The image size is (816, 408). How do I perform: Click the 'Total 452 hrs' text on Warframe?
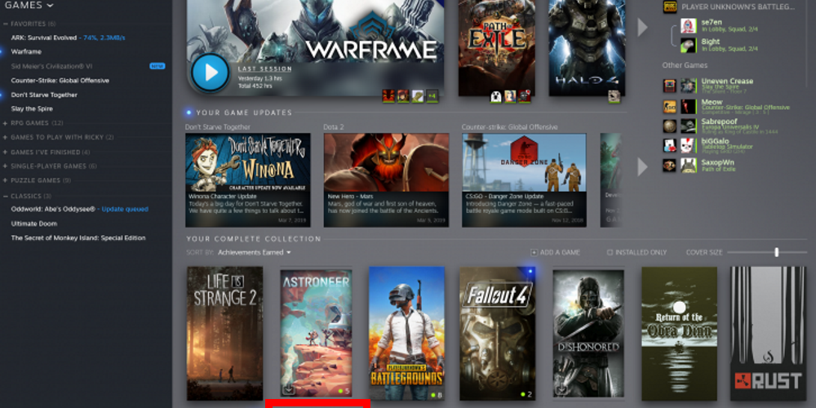pos(255,86)
